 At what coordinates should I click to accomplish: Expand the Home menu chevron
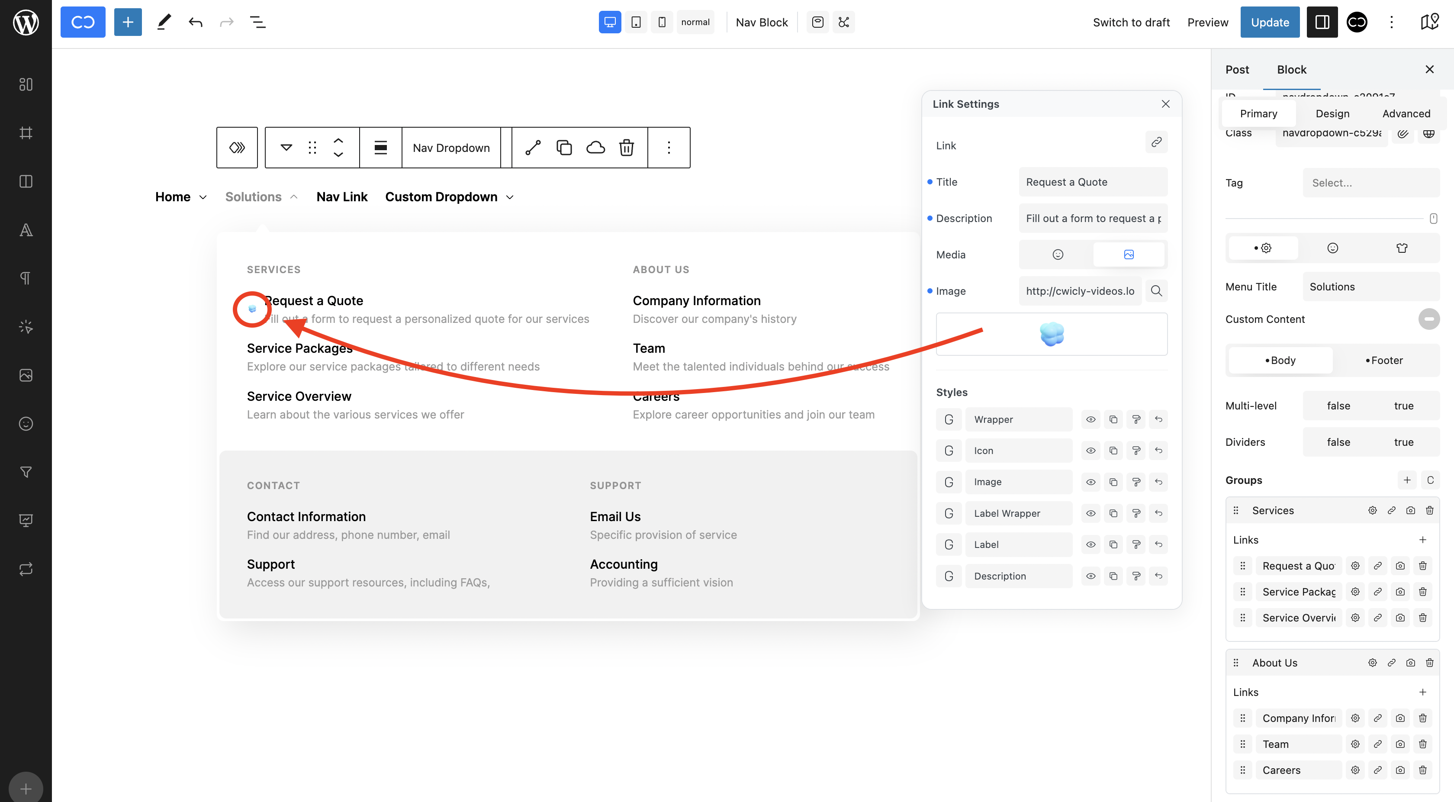[203, 197]
